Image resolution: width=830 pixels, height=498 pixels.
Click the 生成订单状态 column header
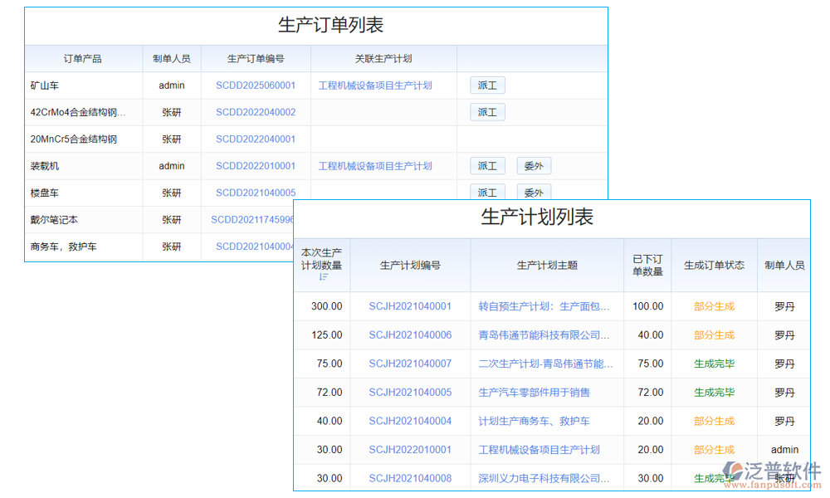[714, 266]
